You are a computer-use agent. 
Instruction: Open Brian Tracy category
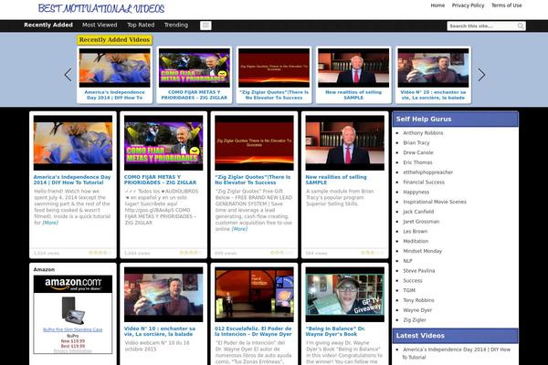tap(416, 142)
